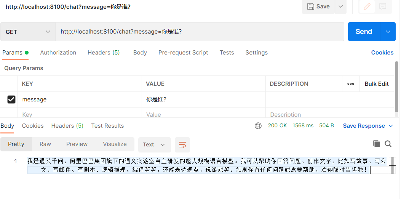Click the request URL input field
Screen dimensions: 401x199
[200, 32]
